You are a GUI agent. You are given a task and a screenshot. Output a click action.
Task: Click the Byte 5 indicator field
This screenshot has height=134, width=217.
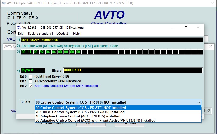[33, 70]
